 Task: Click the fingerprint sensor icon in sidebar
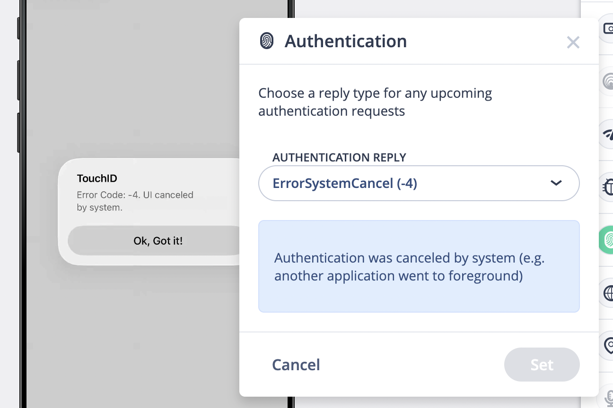(607, 81)
